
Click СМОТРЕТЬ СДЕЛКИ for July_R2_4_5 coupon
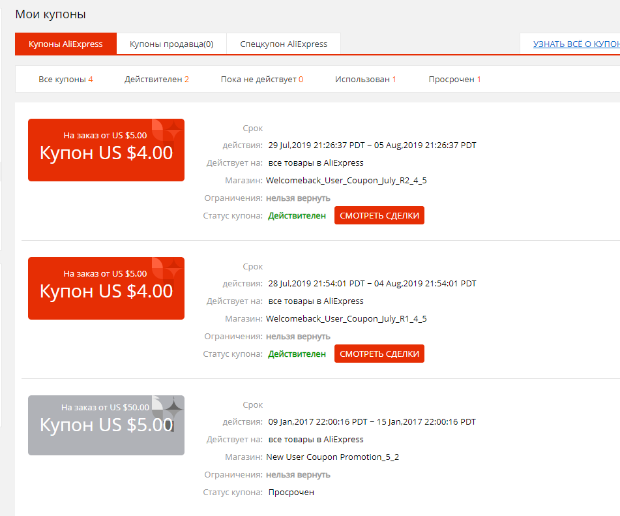point(379,215)
